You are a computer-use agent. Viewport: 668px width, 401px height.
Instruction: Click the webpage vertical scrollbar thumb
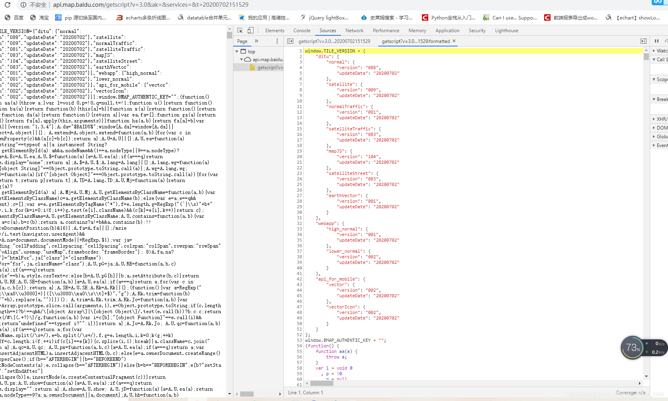[x=229, y=35]
